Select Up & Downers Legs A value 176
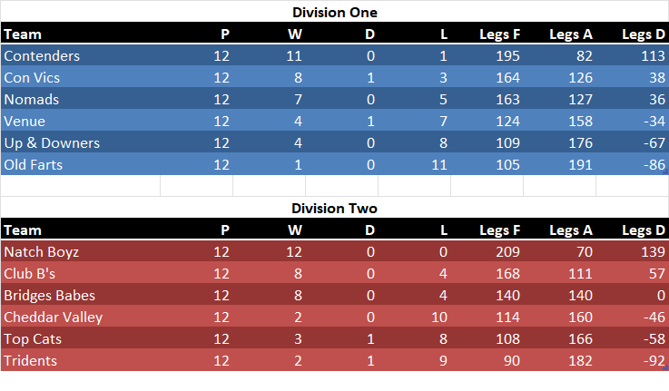669x391 pixels. 579,143
